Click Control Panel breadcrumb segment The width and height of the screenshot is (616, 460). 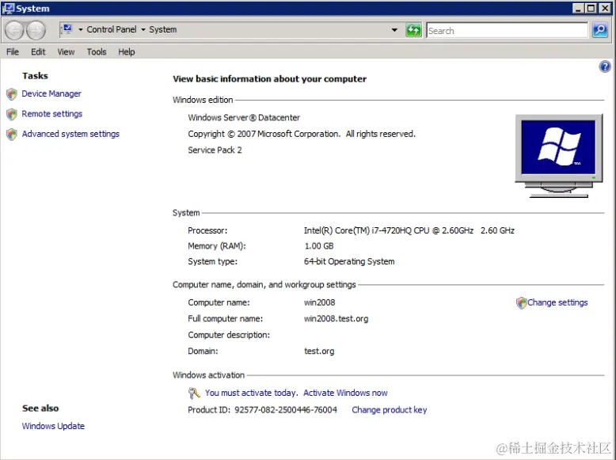(x=112, y=29)
